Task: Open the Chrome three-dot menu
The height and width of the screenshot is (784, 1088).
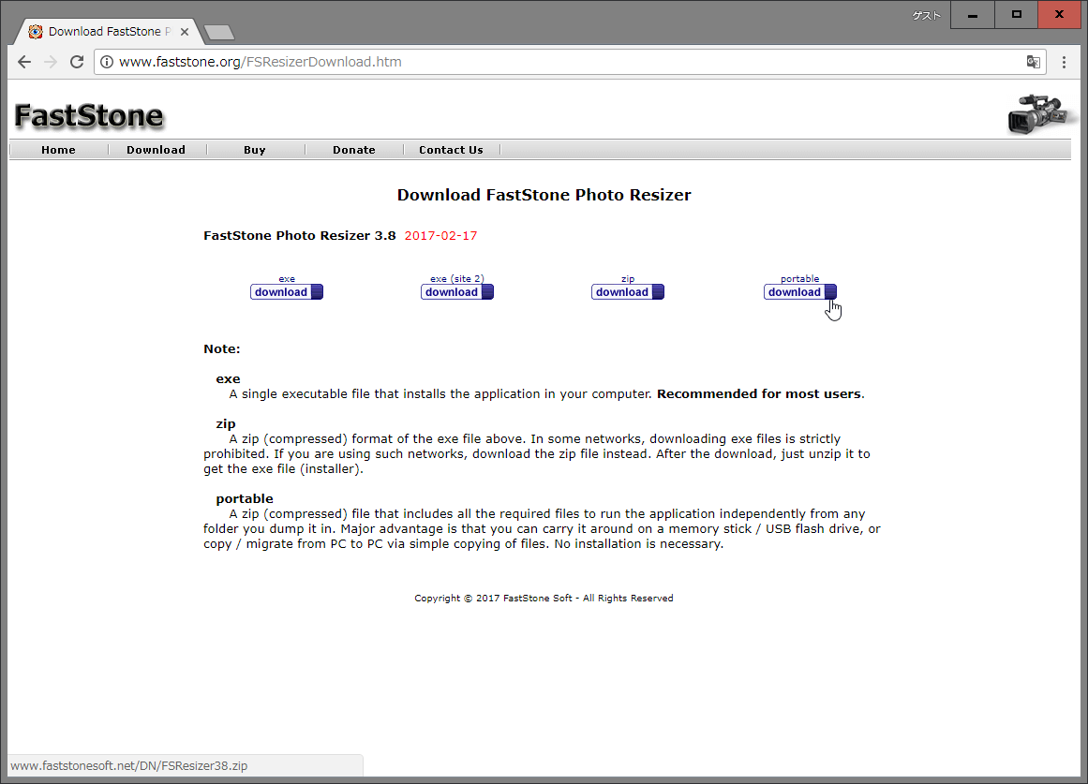Action: pyautogui.click(x=1064, y=62)
